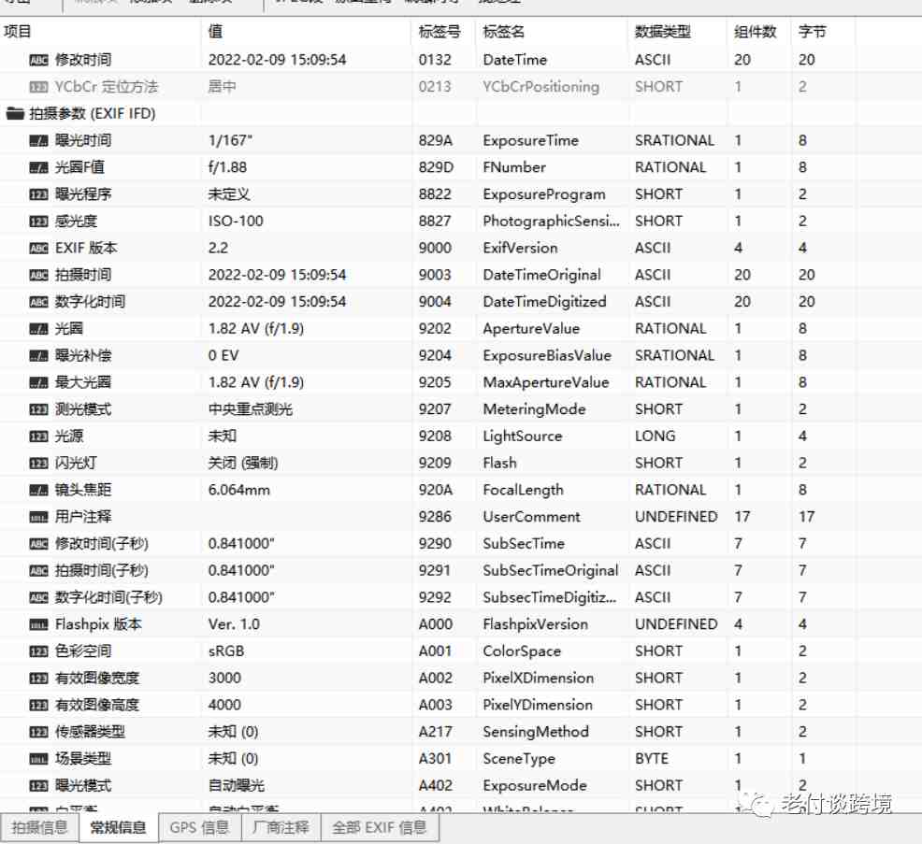Image resolution: width=922 pixels, height=844 pixels.
Task: Select the ABC icon beside 拍摄时间 row
Action: point(39,275)
